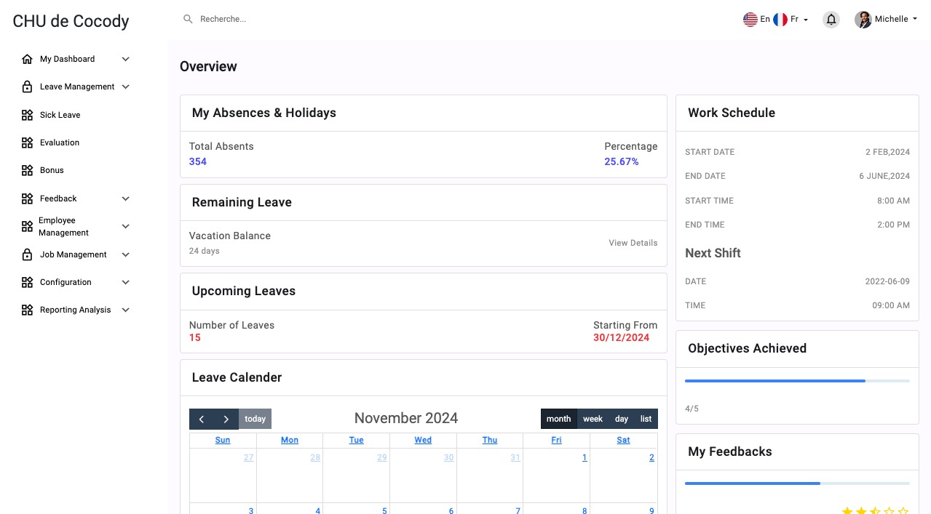
Task: Click the notification bell icon
Action: click(x=831, y=20)
